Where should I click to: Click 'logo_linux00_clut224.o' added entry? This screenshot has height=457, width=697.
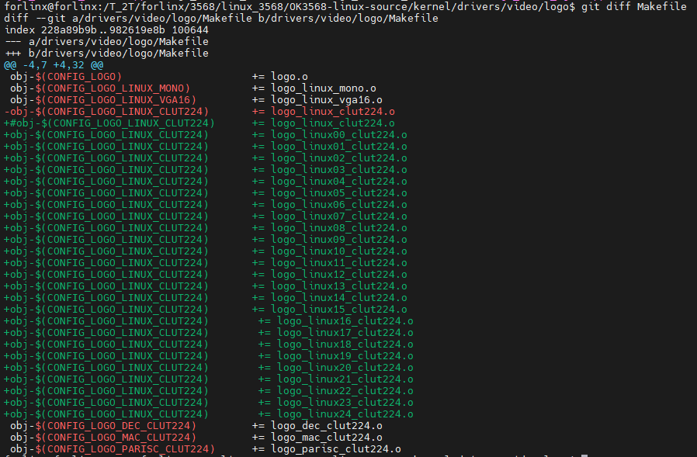338,134
